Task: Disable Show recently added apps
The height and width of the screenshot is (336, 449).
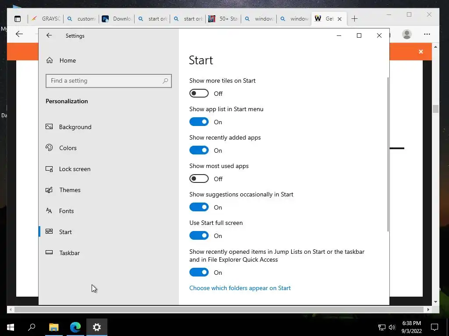Action: pos(199,150)
